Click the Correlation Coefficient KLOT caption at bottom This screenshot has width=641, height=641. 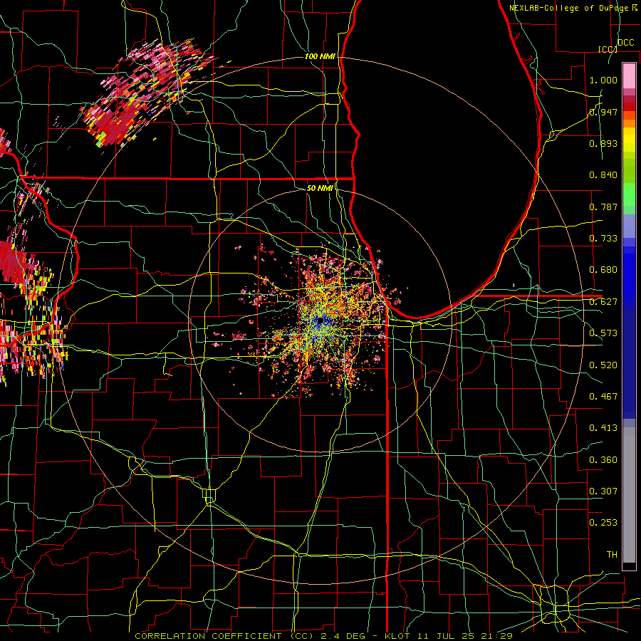coord(323,636)
